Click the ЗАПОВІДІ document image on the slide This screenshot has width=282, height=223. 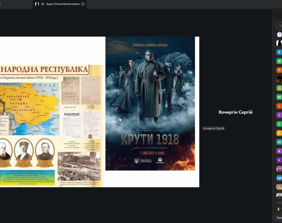click(72, 124)
